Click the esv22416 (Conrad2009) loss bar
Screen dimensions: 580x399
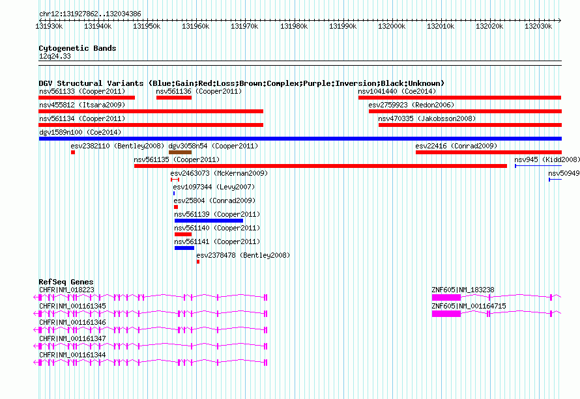pos(489,152)
